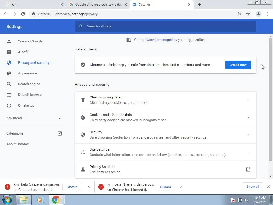Click the Action Center flag tray icon

click(233, 200)
